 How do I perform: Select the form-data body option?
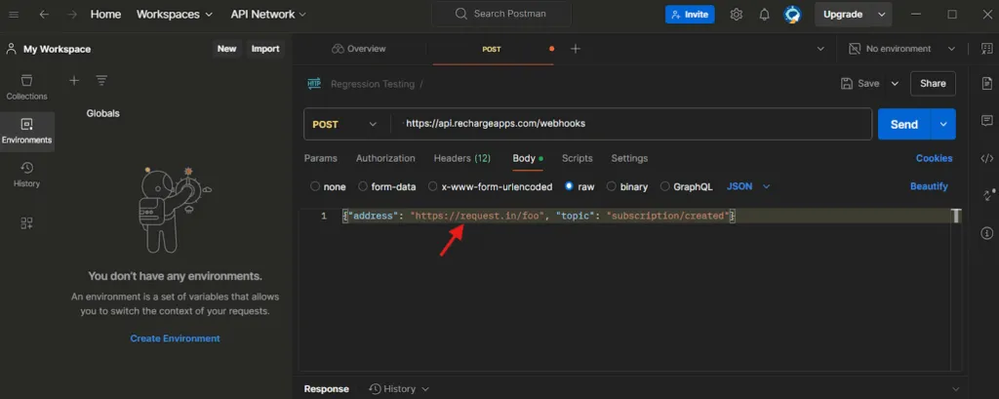pyautogui.click(x=363, y=186)
